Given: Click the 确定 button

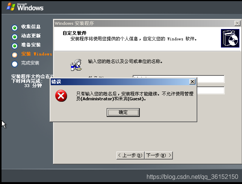Looking at the screenshot, I should pyautogui.click(x=123, y=112).
